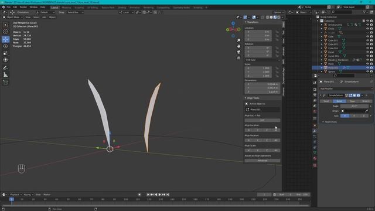Jump to the timeline start frame

point(148,195)
